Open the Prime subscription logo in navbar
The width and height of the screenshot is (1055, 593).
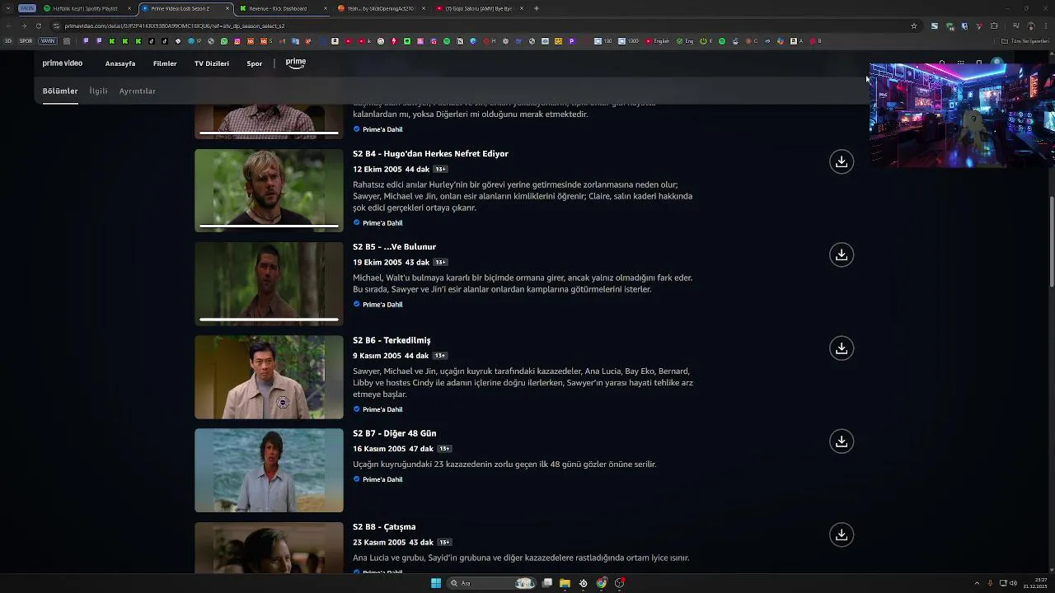[296, 63]
